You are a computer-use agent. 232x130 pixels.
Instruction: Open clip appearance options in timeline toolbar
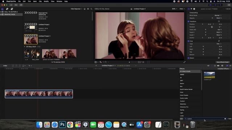(x=222, y=66)
